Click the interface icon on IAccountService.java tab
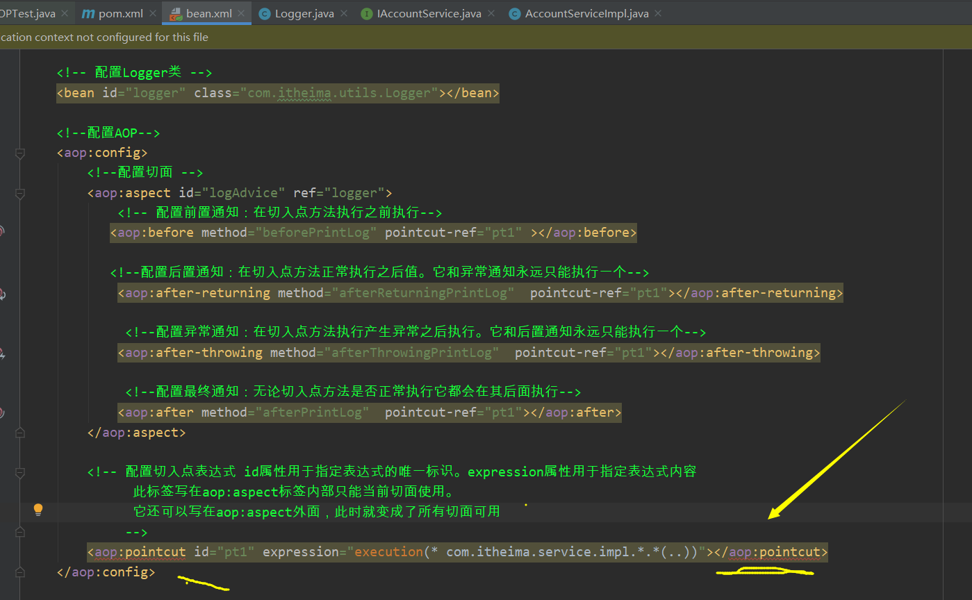This screenshot has width=972, height=600. (x=367, y=14)
